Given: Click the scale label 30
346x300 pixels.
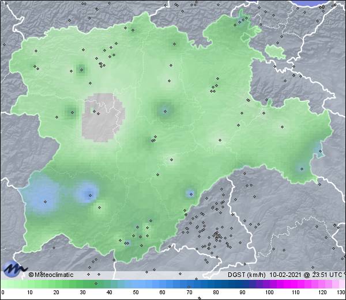Looking at the screenshot, I should pos(82,293).
